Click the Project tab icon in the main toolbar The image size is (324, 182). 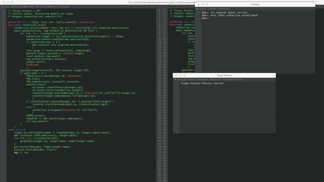coord(2,7)
